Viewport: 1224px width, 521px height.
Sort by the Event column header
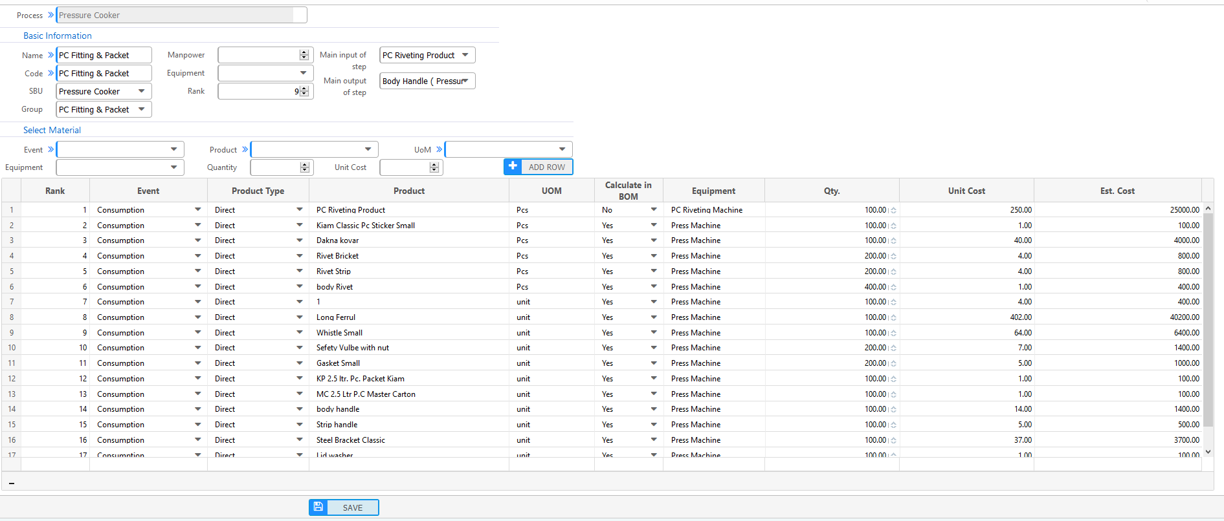tap(148, 191)
